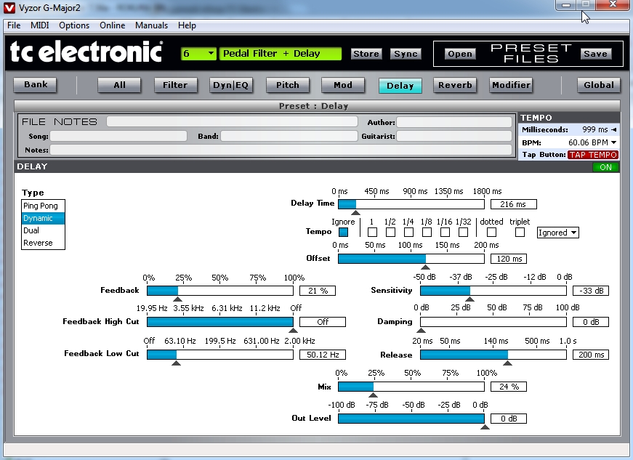This screenshot has height=460, width=633.
Task: Click the Mix slider handle triangle
Action: coord(373,395)
